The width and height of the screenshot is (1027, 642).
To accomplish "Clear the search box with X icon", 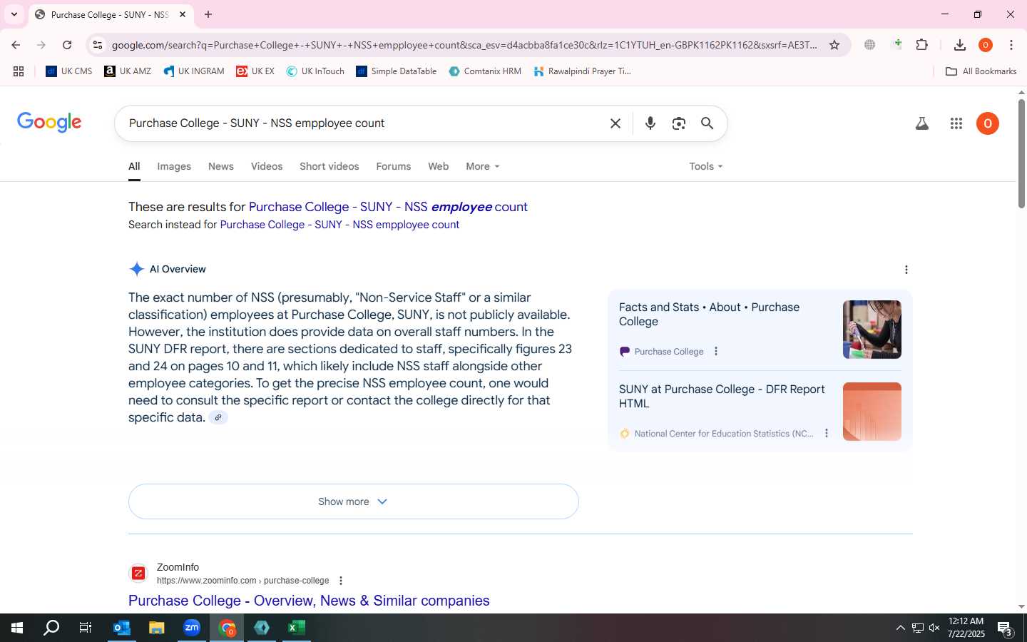I will [x=615, y=123].
